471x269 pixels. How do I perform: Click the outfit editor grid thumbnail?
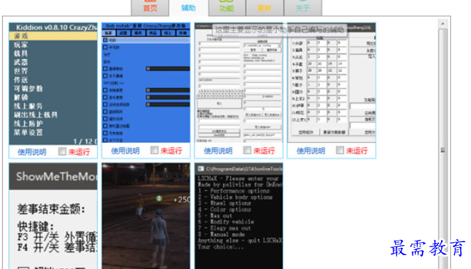pyautogui.click(x=331, y=83)
